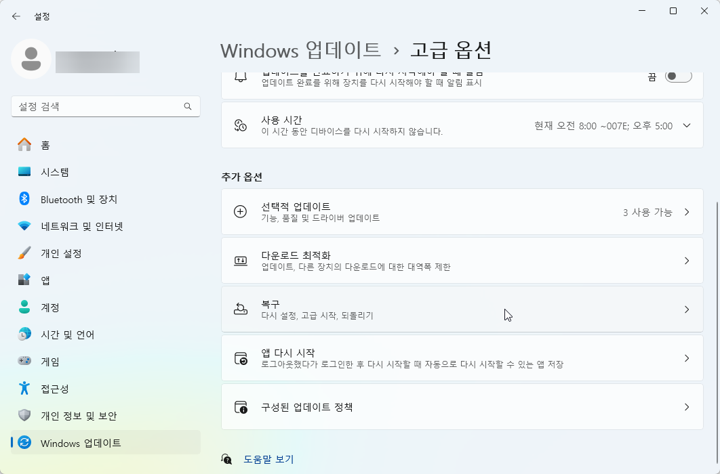
Task: Open the 도움말 보기 link
Action: pyautogui.click(x=268, y=459)
